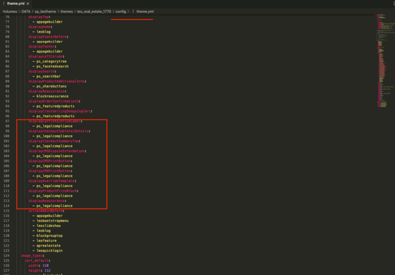
Task: Click the YAML icon in the breadcrumb
Action: [x=133, y=12]
